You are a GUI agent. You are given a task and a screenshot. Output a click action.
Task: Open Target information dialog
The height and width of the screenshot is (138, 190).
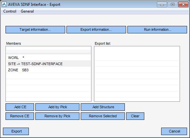pyautogui.click(x=35, y=29)
